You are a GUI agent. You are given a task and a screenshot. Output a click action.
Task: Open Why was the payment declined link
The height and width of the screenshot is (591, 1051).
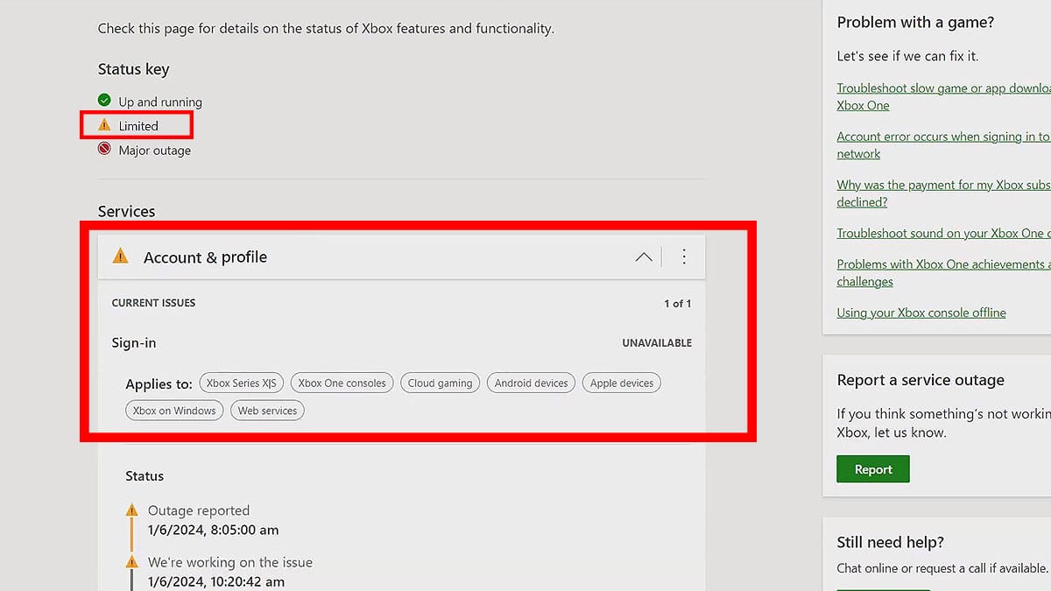click(943, 193)
